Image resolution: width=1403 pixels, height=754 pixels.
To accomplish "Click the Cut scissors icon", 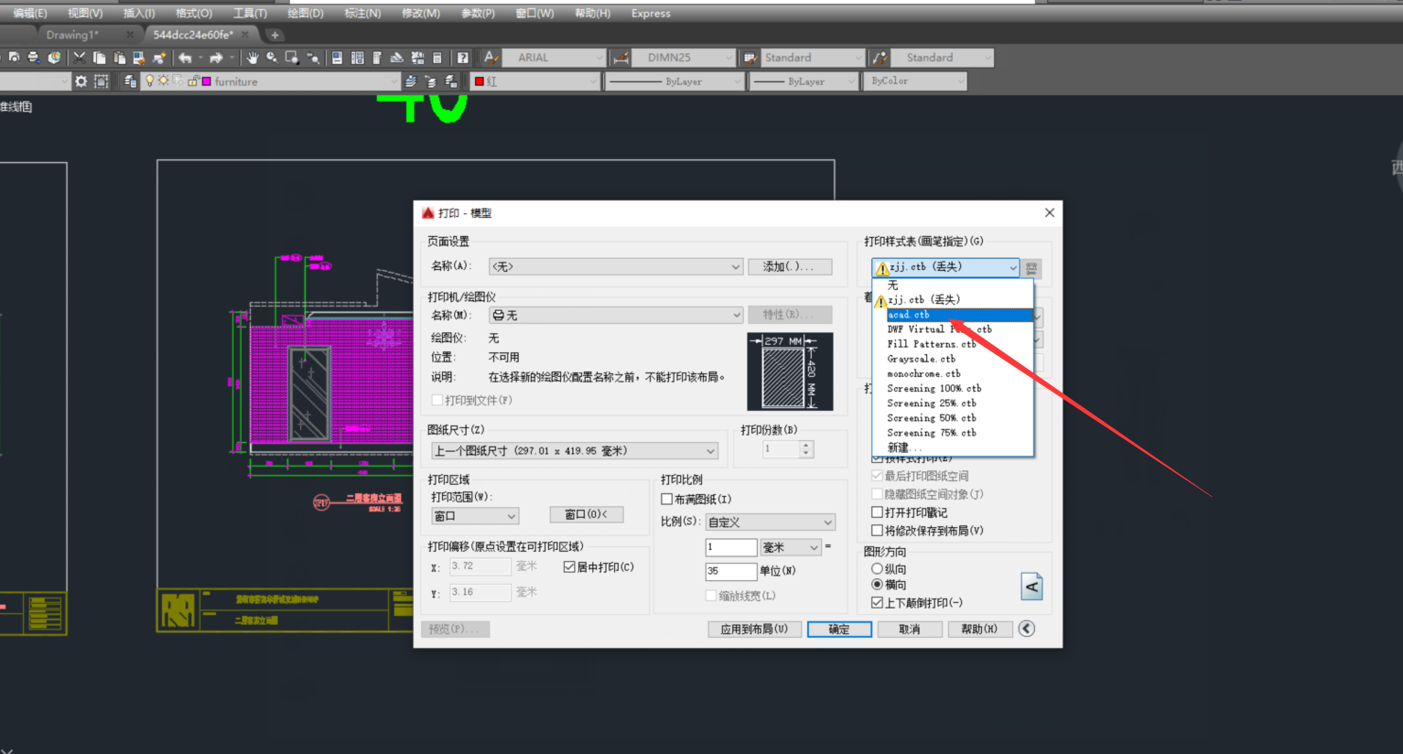I will click(79, 57).
